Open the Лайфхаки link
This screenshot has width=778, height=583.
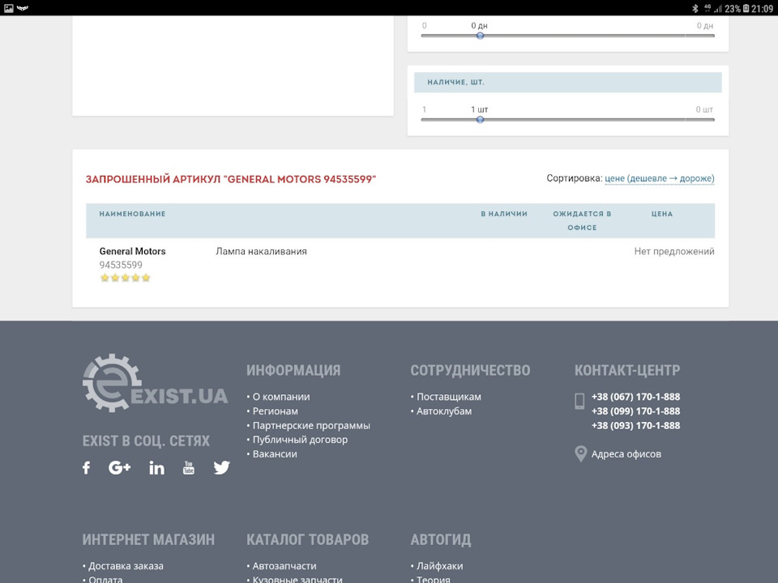439,566
